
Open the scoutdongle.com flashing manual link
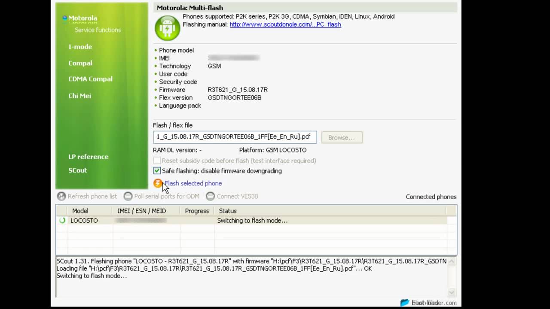pyautogui.click(x=285, y=24)
